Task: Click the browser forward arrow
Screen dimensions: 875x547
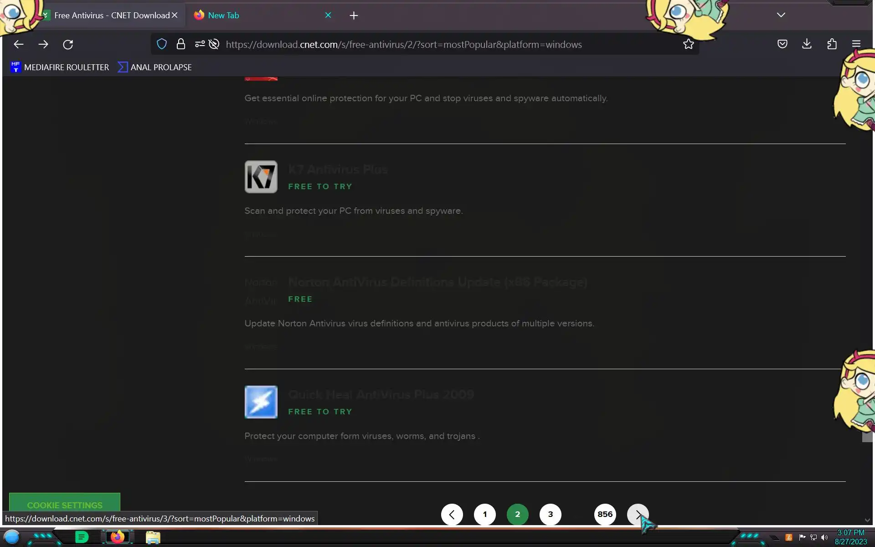Action: 43,44
